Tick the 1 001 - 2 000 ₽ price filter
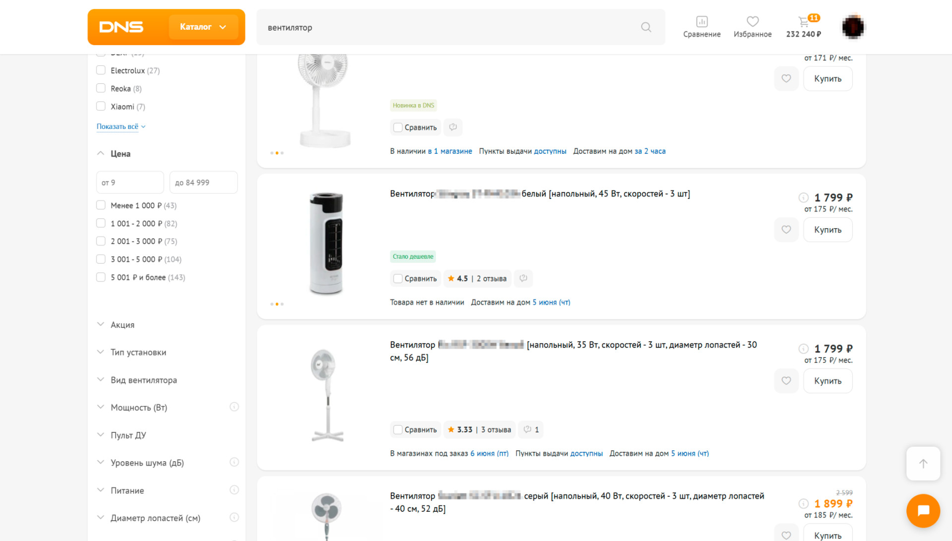The image size is (952, 541). pos(101,223)
